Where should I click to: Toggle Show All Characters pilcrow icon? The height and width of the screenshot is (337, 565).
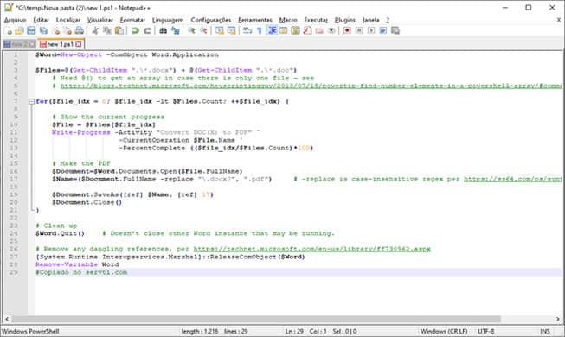260,30
